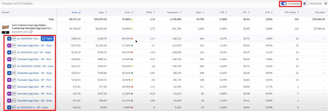Image resolution: width=328 pixels, height=111 pixels.
Task: Open the truncated jm-20230314-123... campaign link
Action: coord(28,39)
